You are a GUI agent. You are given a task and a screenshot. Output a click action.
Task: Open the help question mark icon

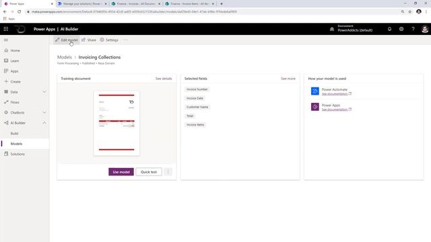click(413, 29)
